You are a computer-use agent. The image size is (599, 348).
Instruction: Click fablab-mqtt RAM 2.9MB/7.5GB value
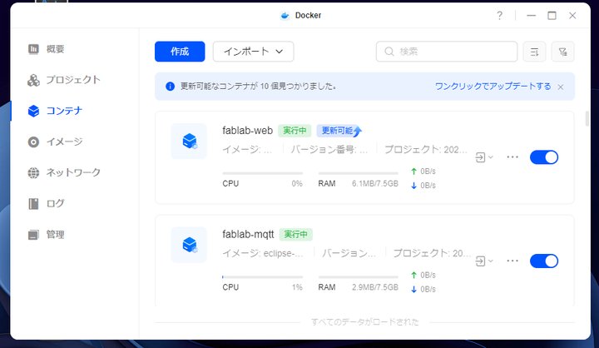click(375, 287)
